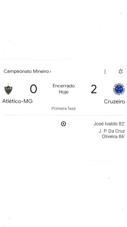The width and height of the screenshot is (127, 227).
Task: Select the Atlético-MG team name
Action: pos(17,101)
